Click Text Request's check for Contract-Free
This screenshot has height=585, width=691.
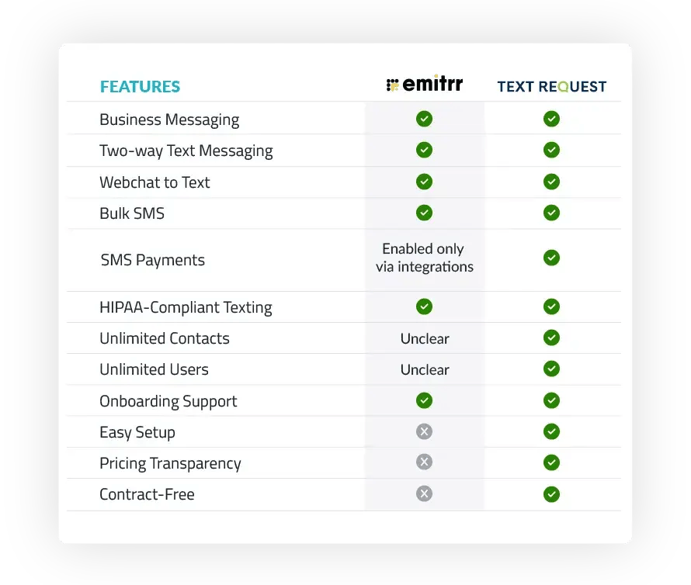(551, 493)
